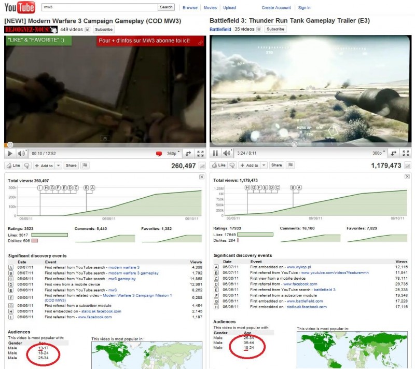
Task: Click the YouTube logo
Action: pos(20,8)
